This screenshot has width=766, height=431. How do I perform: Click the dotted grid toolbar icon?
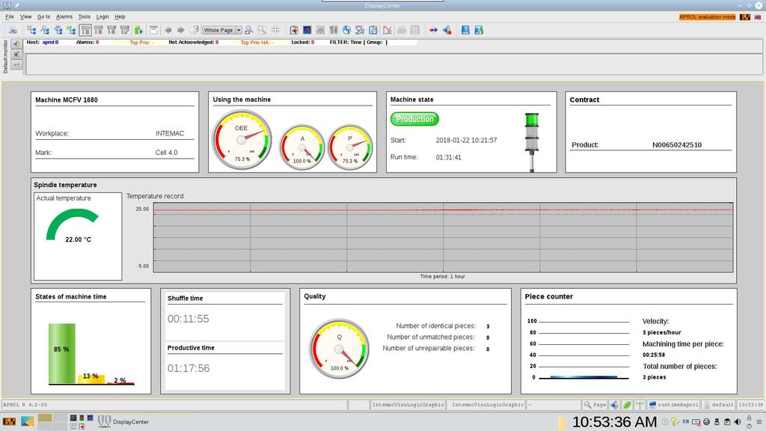pos(275,30)
